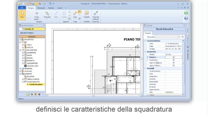This screenshot has height=117, width=208.
Task: Switch to the Servizi ribbon tab
Action: (x=60, y=8)
